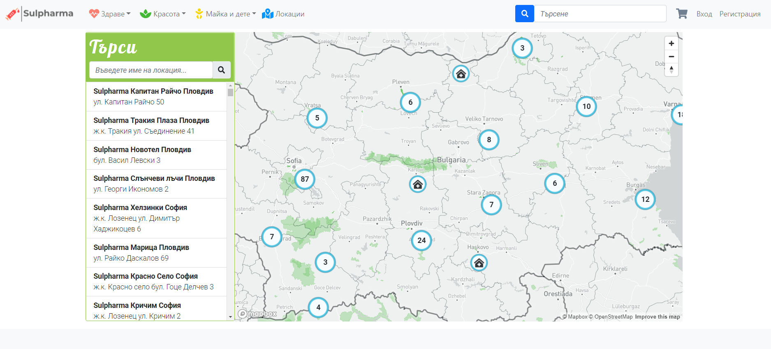The width and height of the screenshot is (771, 349).
Task: Open the Plovdiv cluster of 24 locations
Action: [421, 240]
